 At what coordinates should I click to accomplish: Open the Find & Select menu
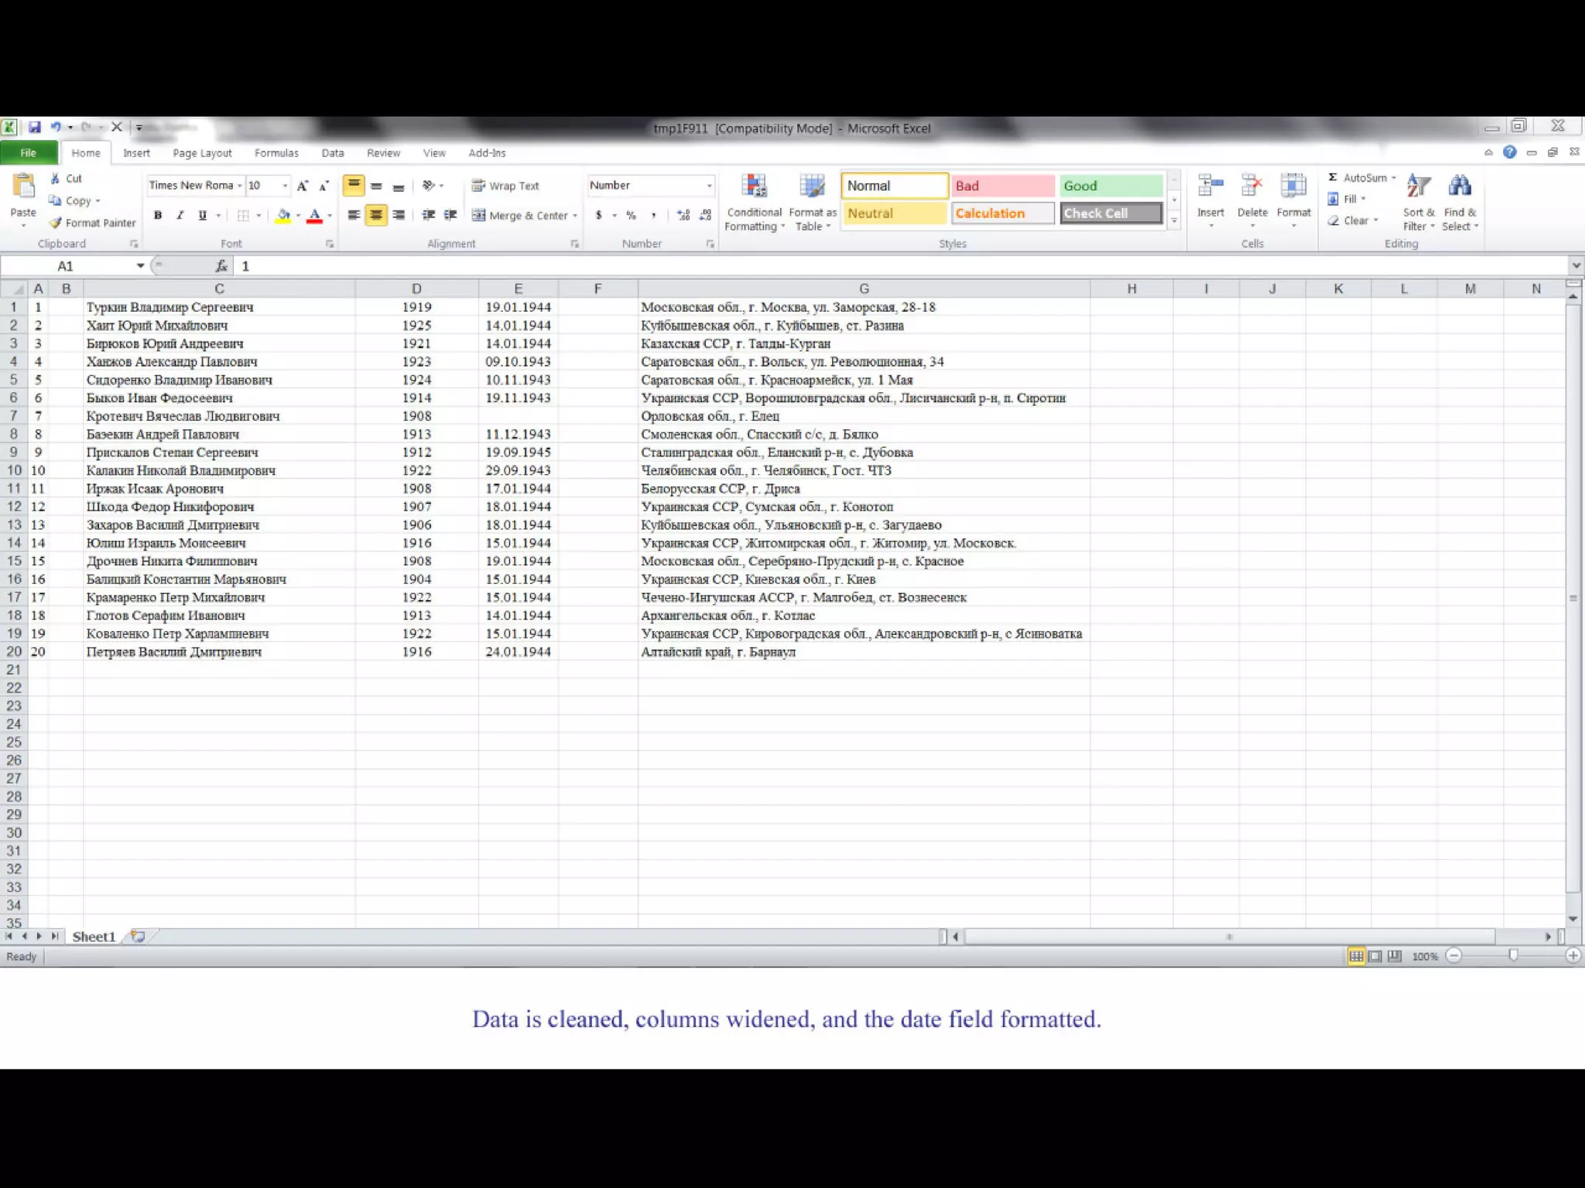click(1460, 202)
